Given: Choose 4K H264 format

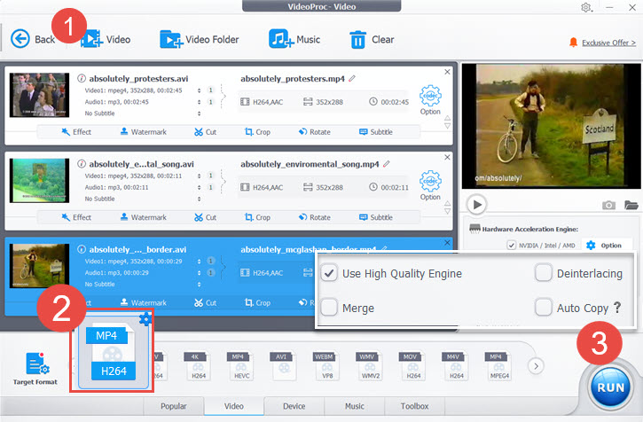Looking at the screenshot, I should [x=198, y=366].
